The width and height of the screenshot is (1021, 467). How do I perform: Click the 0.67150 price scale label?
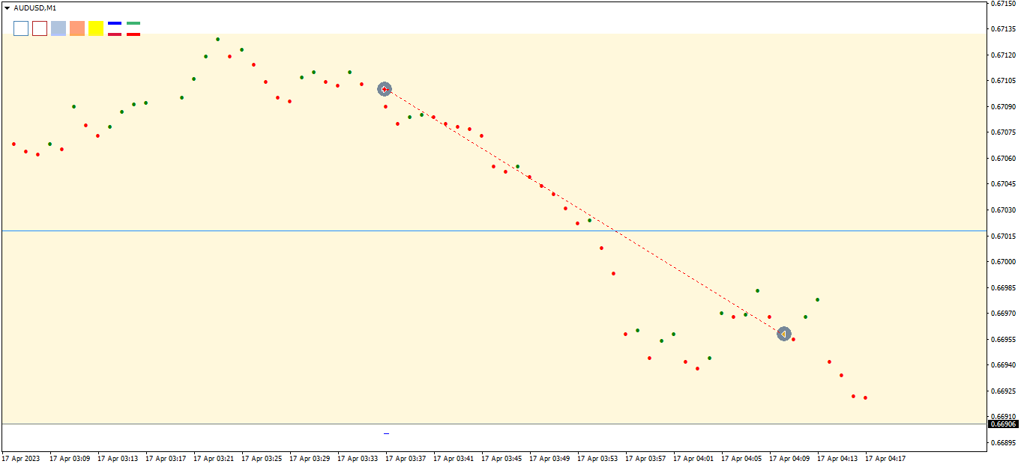pos(1003,4)
